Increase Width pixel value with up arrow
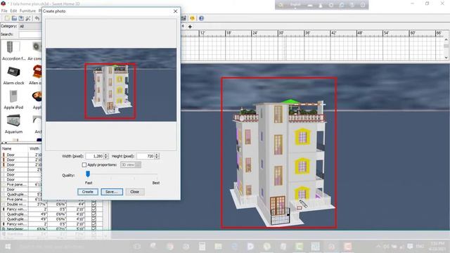Image resolution: width=450 pixels, height=253 pixels. pyautogui.click(x=106, y=155)
